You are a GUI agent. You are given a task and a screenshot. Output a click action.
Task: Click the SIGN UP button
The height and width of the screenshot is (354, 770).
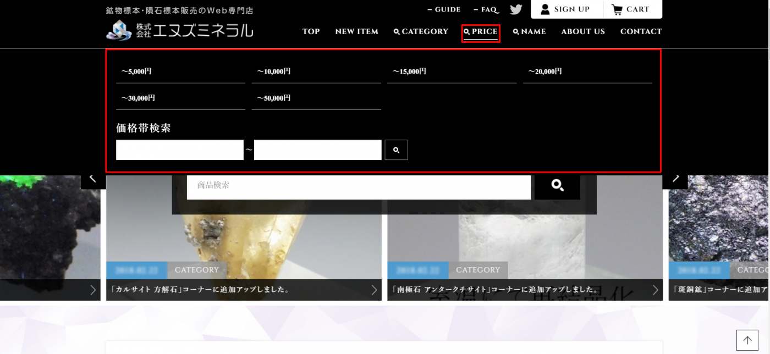point(566,9)
